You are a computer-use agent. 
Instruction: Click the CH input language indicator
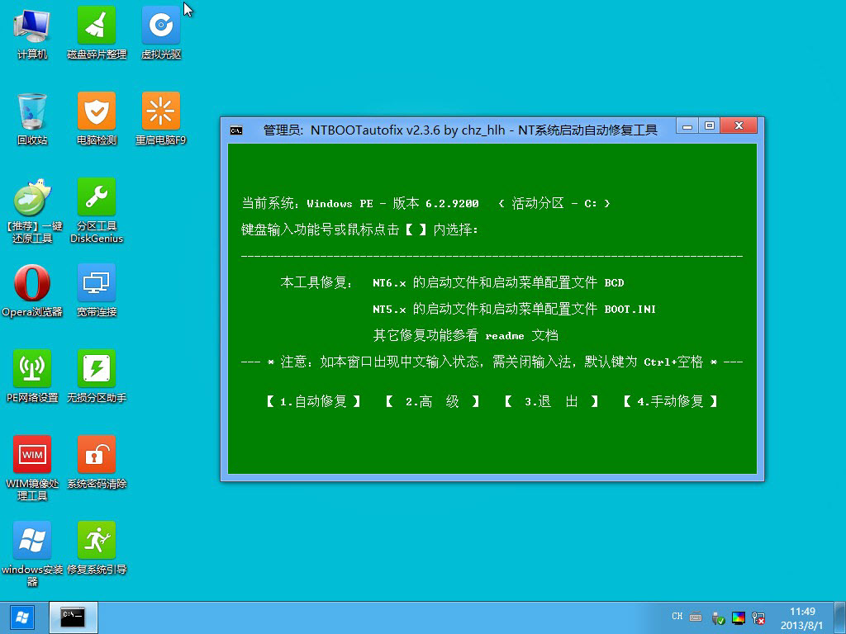click(x=677, y=617)
